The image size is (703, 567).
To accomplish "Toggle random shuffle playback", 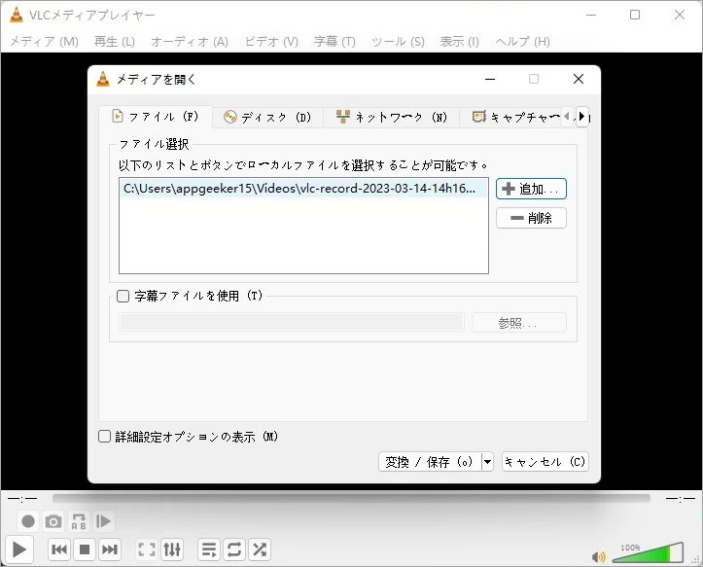I will [x=260, y=549].
